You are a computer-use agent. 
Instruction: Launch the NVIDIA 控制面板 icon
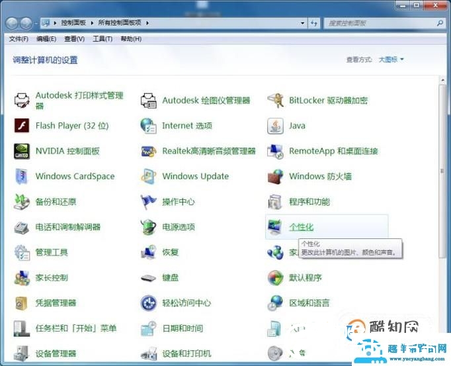tap(22, 151)
